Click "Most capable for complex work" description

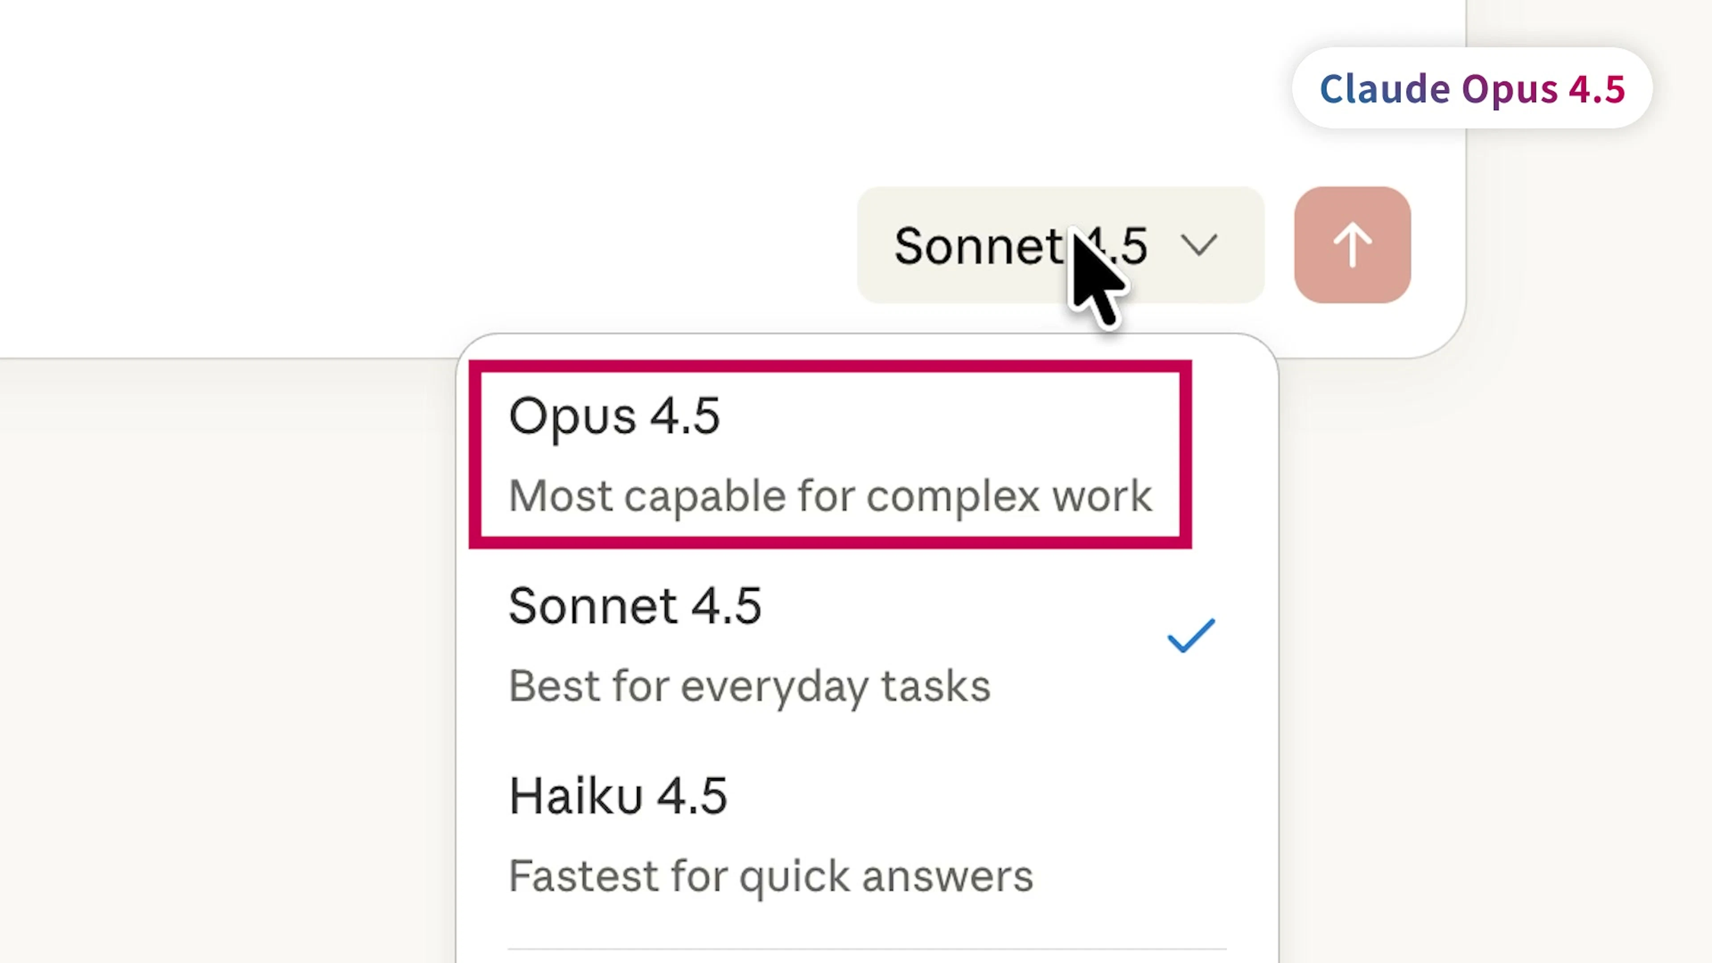pos(829,496)
